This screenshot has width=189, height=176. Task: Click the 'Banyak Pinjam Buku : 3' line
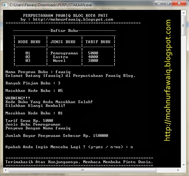[x=33, y=83]
